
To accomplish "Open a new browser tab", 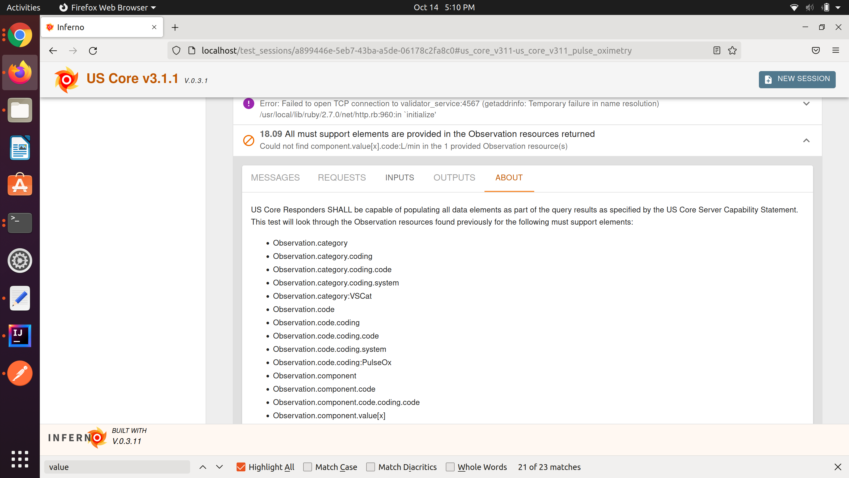I will click(175, 27).
